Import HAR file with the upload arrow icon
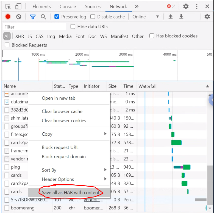Viewport: 214px width, 213px height. coord(171,17)
